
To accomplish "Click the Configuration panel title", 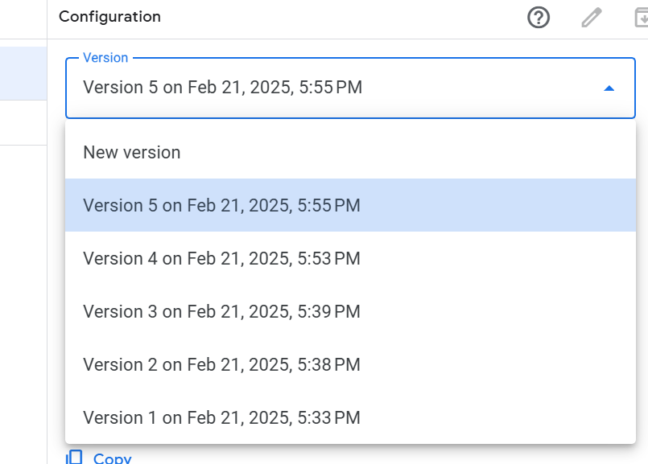I will coord(109,17).
